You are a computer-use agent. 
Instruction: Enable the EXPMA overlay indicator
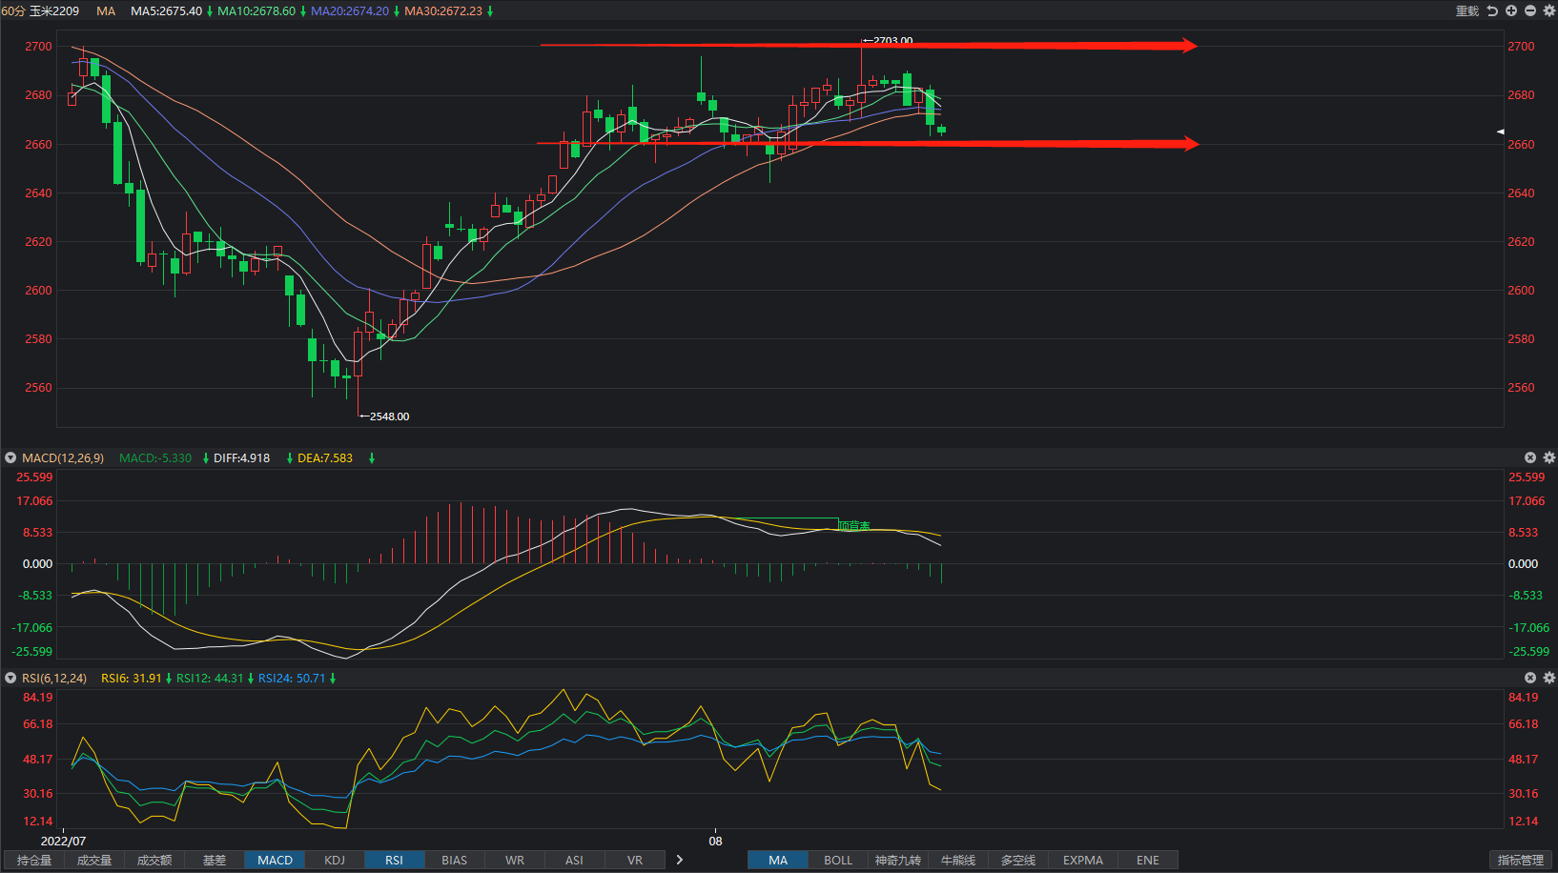pyautogui.click(x=1082, y=860)
